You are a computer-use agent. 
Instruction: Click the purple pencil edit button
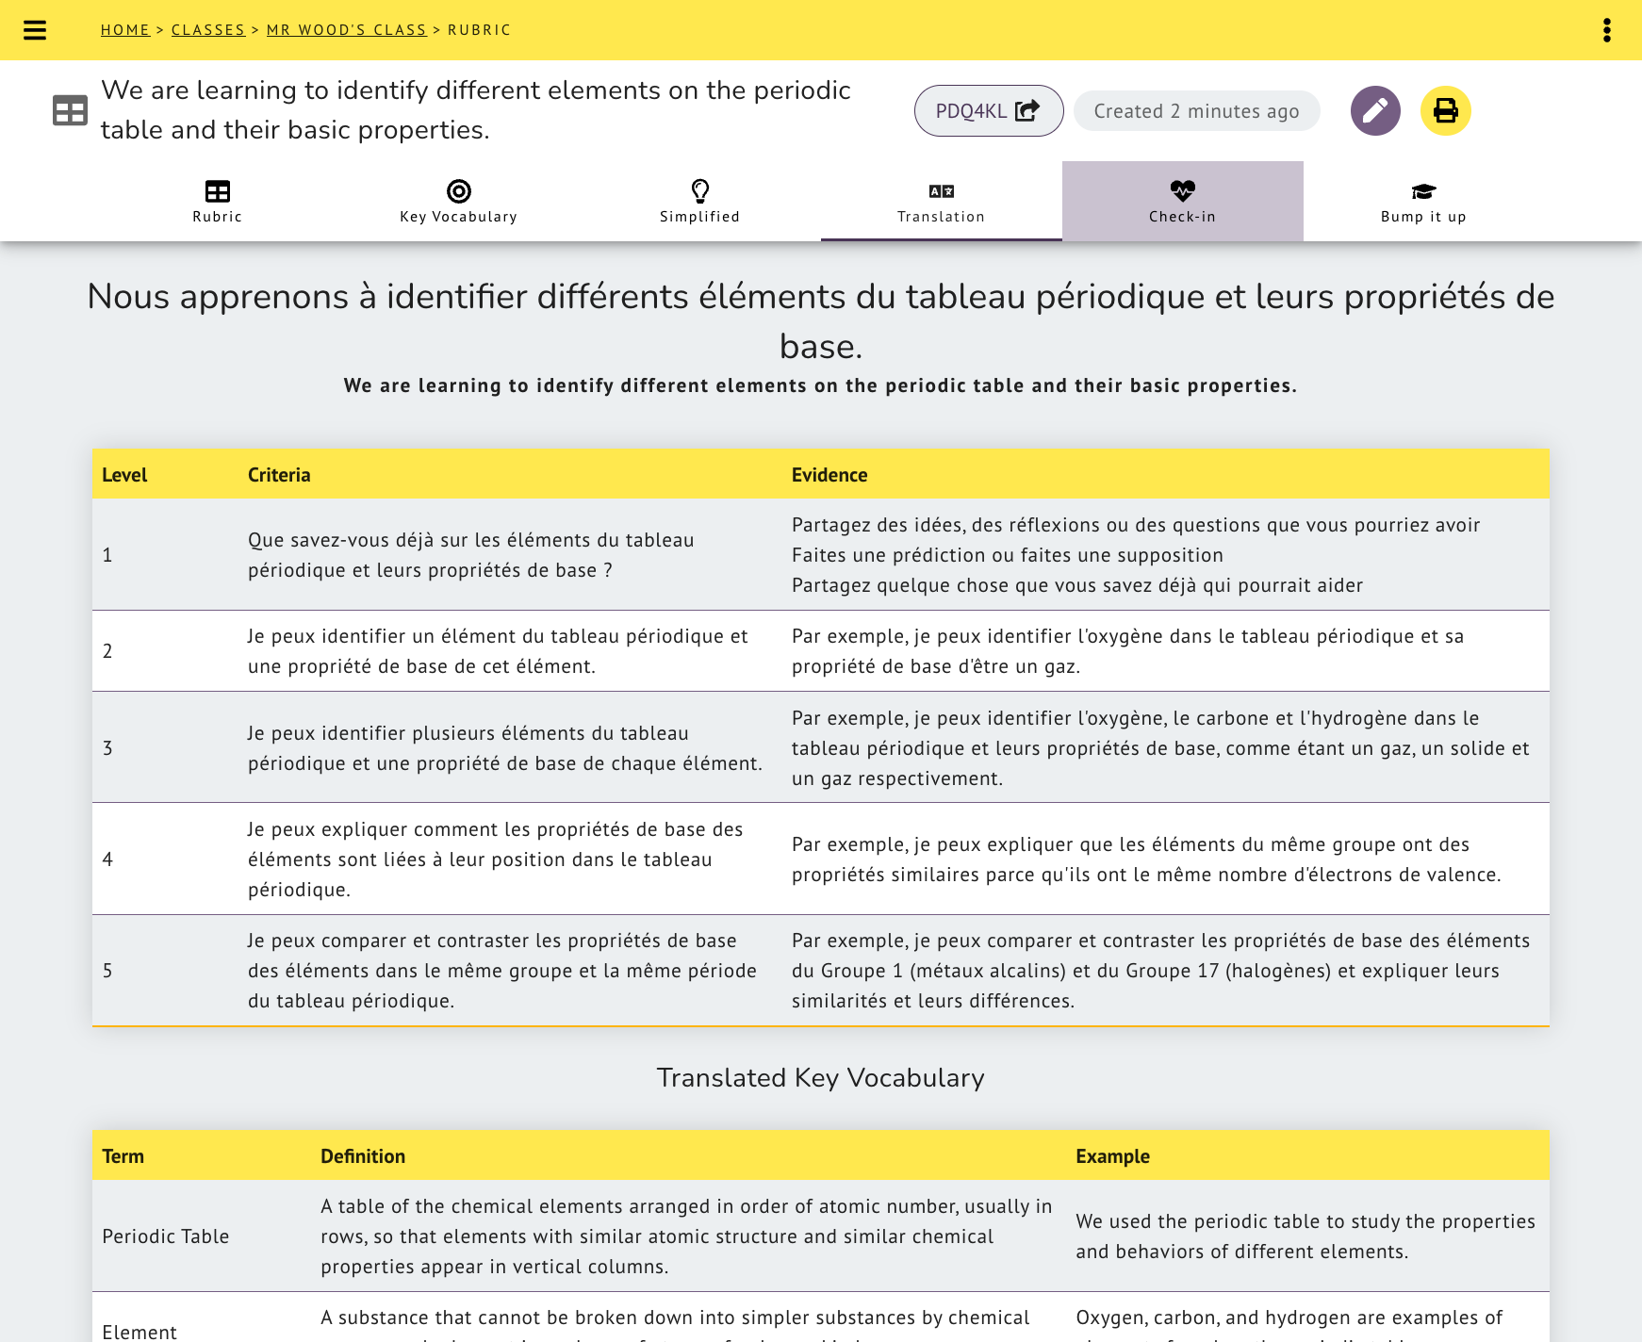[x=1375, y=111]
